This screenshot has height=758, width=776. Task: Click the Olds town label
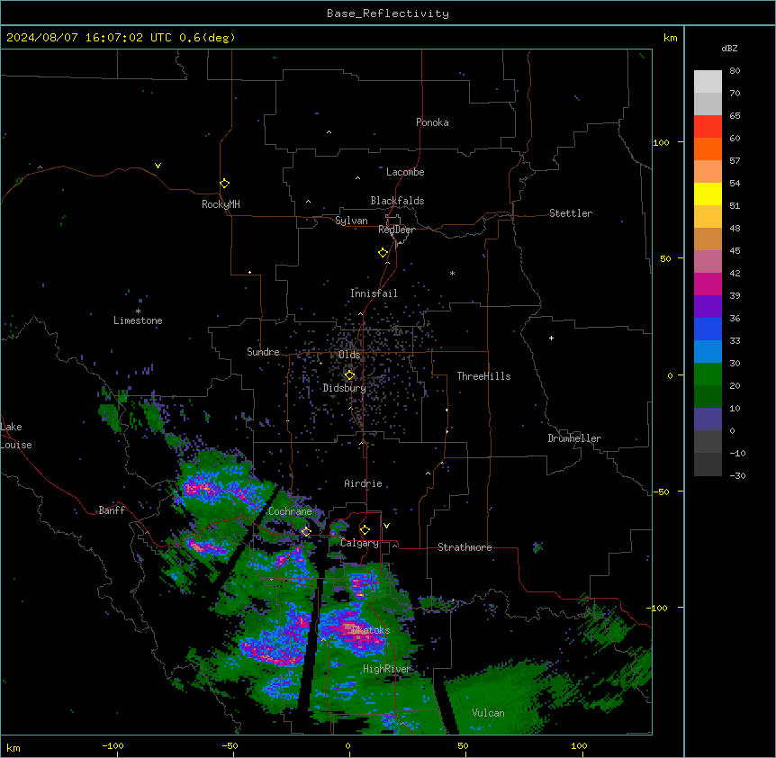[x=349, y=355]
